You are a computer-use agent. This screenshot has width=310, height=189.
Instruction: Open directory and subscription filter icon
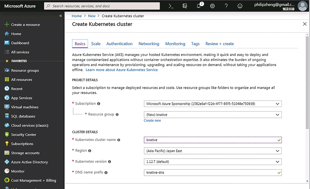point(185,6)
